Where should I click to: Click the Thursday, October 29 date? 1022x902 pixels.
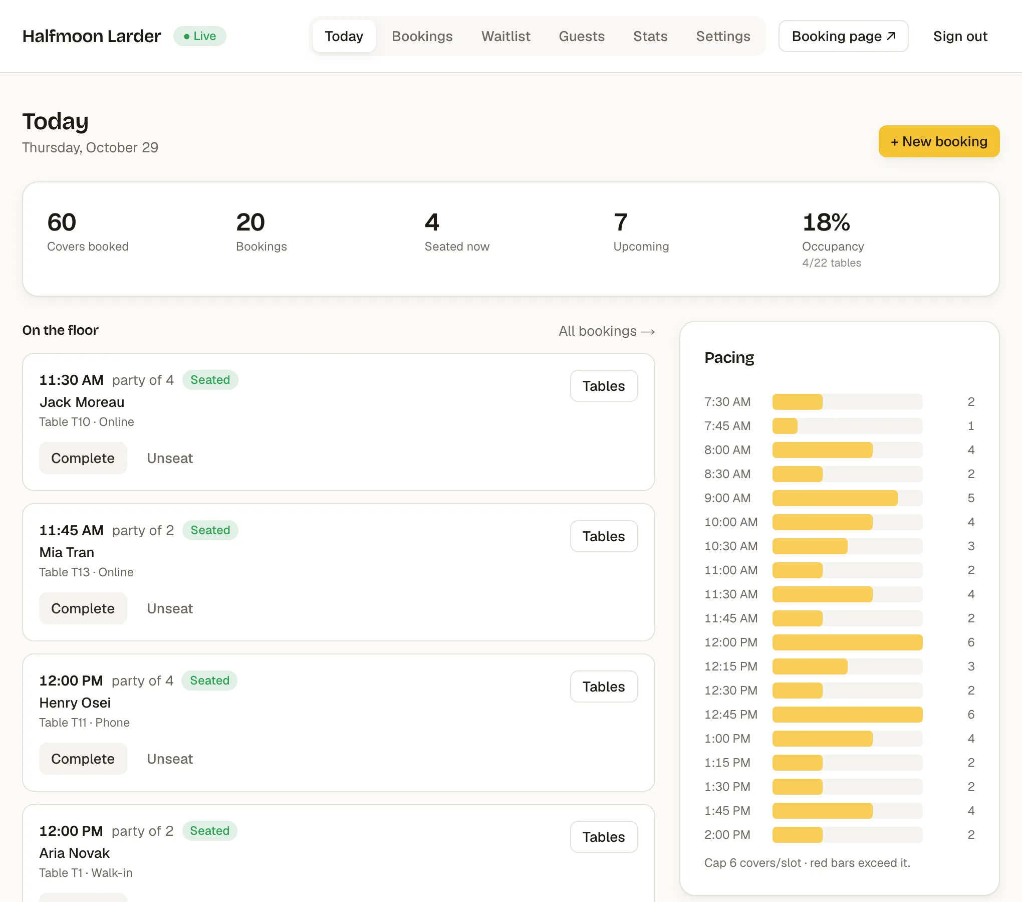click(x=90, y=147)
